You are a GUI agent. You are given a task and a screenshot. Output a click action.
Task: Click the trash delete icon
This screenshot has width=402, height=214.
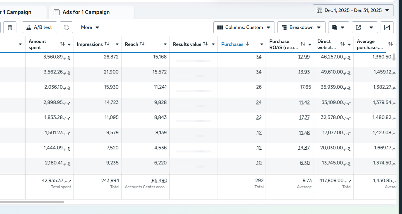tap(10, 27)
